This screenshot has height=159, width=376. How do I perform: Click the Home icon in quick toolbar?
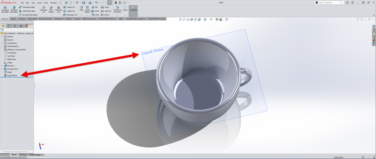(x=66, y=2)
